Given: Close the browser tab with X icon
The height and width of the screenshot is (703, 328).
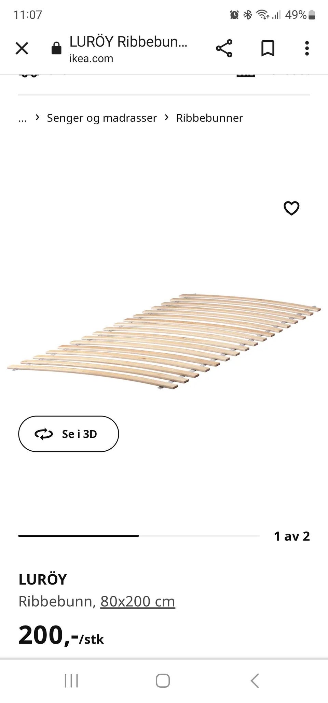Looking at the screenshot, I should [x=22, y=48].
